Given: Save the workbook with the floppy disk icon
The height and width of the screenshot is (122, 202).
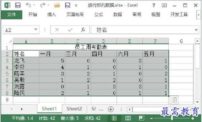Looking at the screenshot, I should [18, 5].
